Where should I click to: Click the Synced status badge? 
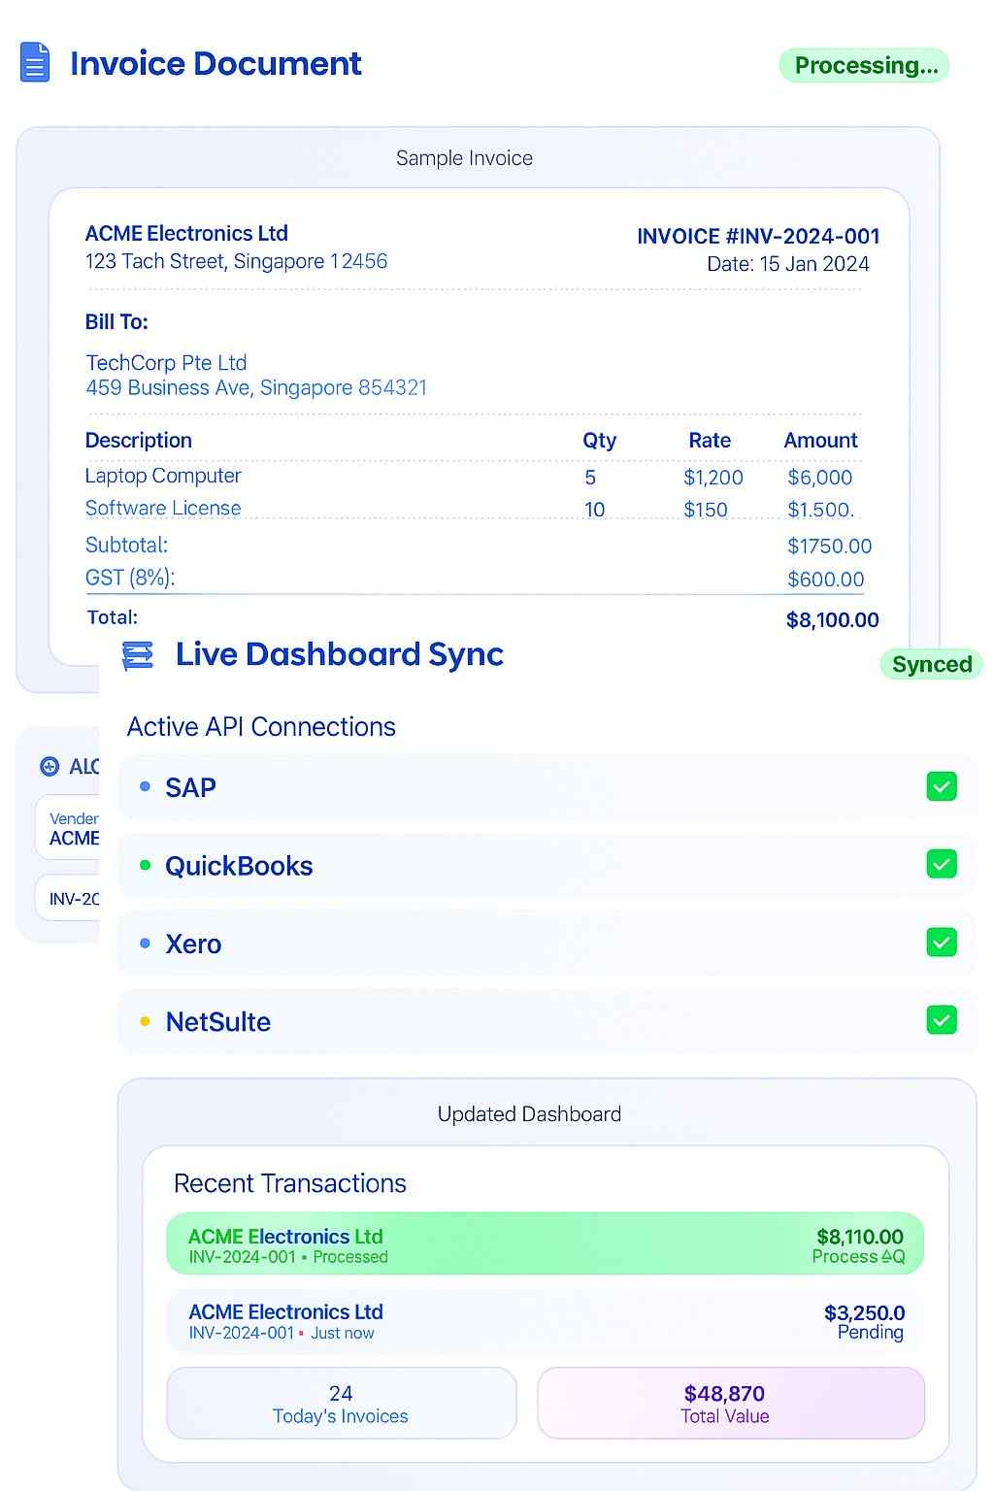932,665
